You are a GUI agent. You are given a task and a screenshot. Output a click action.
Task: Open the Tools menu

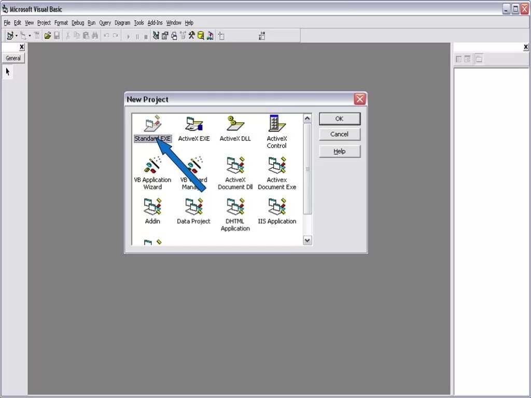tap(139, 23)
